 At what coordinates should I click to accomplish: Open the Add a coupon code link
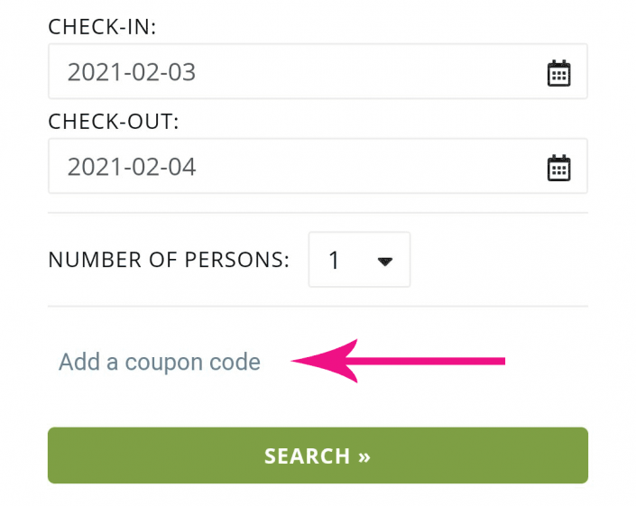click(160, 362)
